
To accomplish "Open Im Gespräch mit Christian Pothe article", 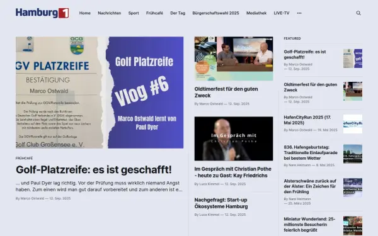I will [x=233, y=172].
